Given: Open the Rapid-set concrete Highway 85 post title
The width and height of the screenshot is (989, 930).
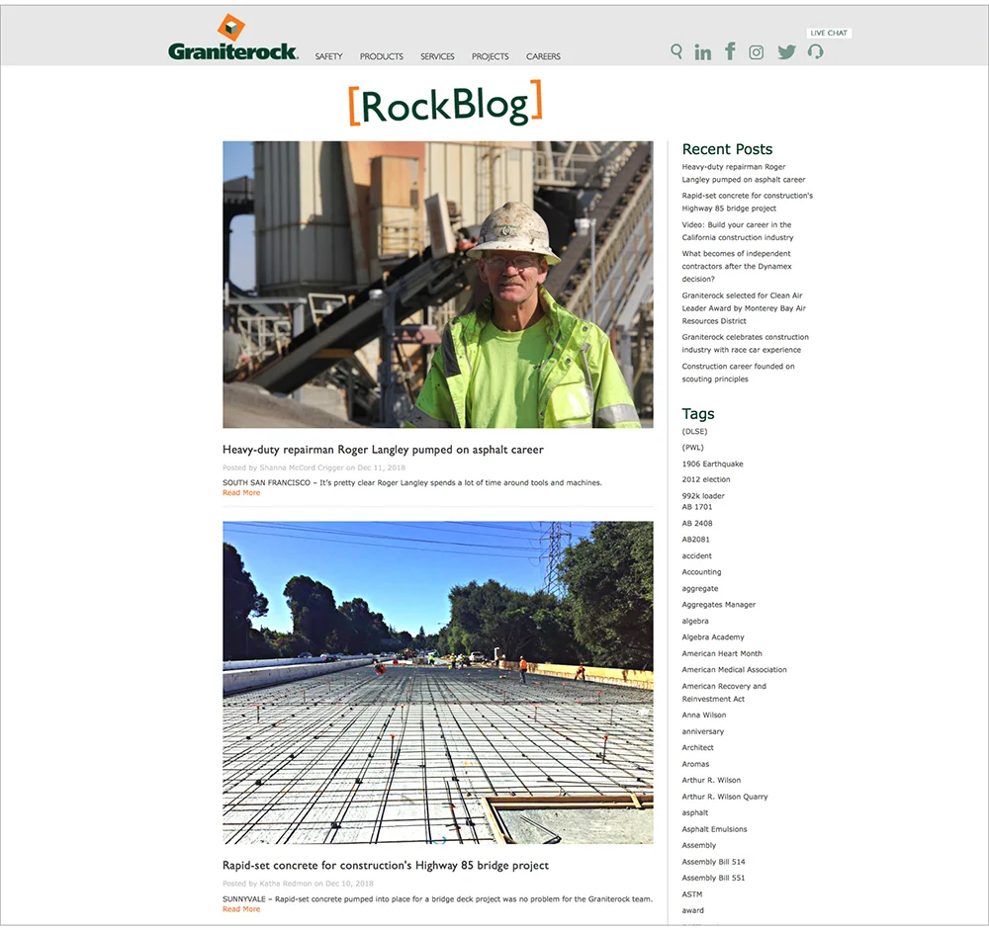Looking at the screenshot, I should coord(386,865).
